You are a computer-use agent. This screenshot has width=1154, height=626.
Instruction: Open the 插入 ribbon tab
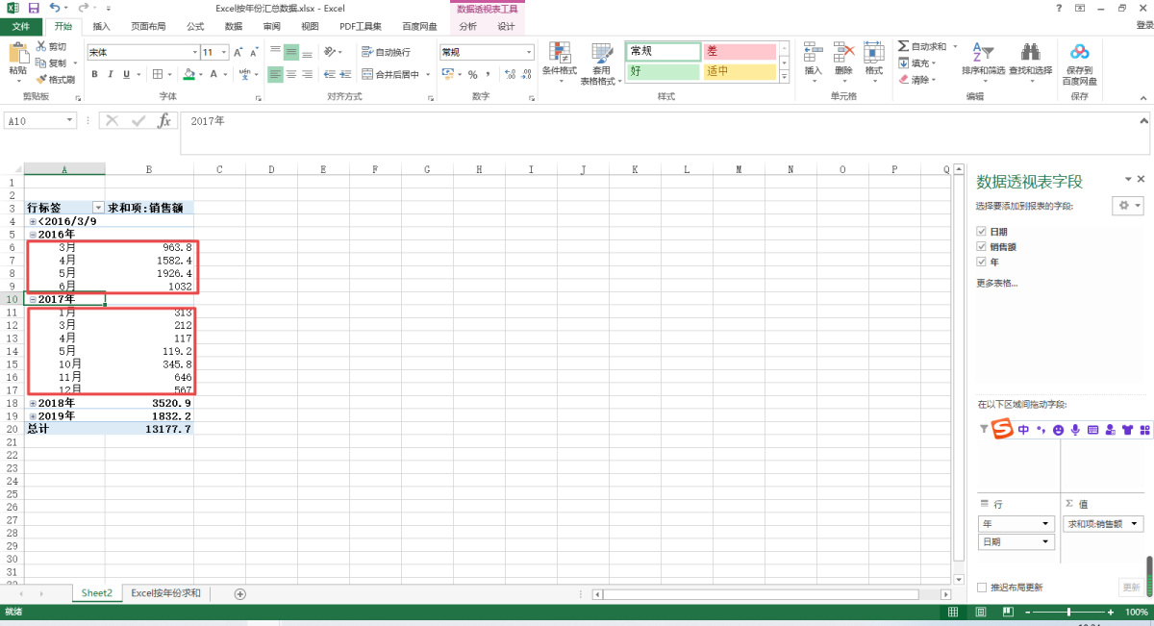click(x=101, y=26)
